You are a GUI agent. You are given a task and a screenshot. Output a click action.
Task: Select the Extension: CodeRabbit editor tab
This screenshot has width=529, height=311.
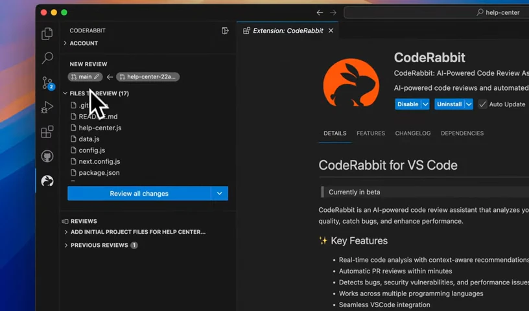click(288, 30)
